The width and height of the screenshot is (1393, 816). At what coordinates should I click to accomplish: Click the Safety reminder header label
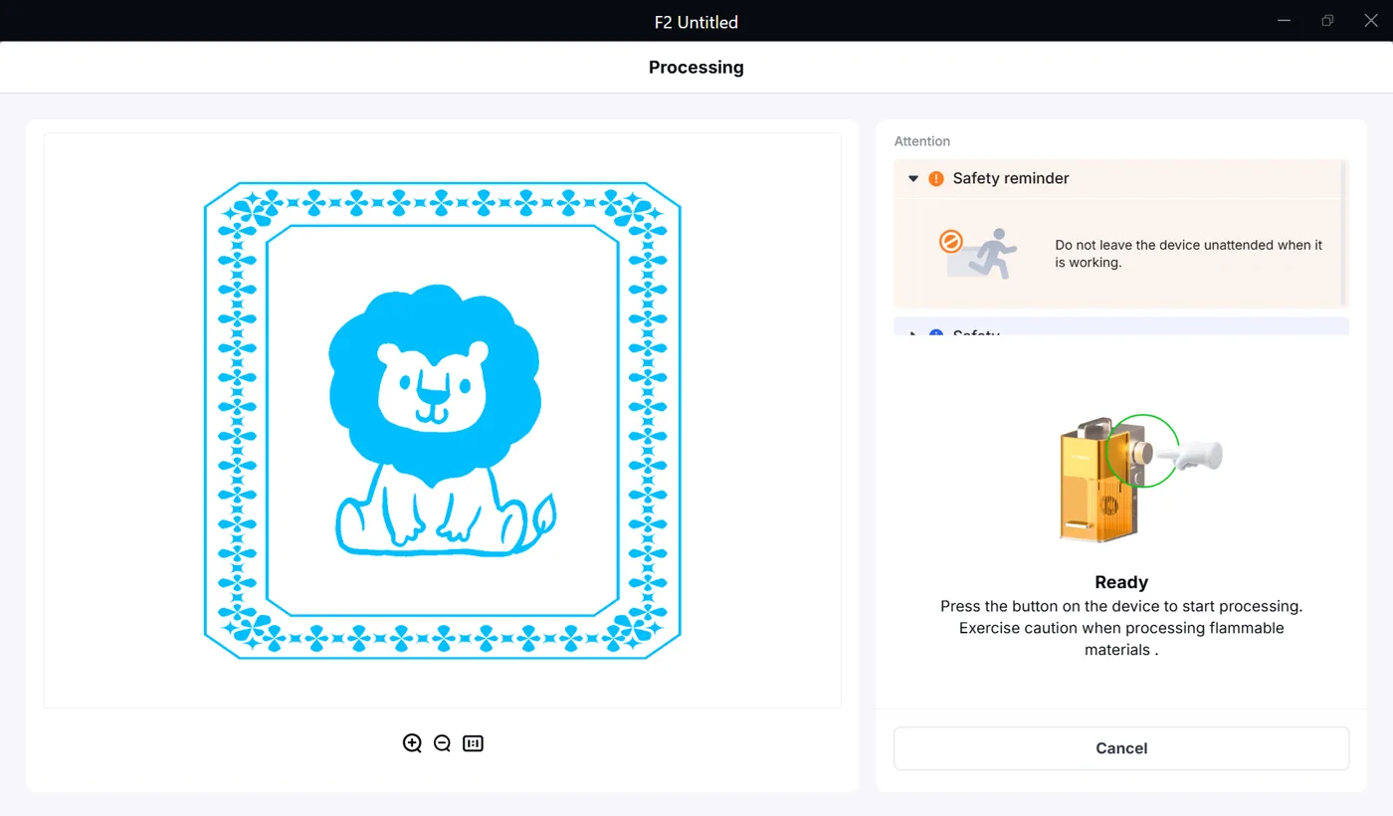click(x=1011, y=179)
